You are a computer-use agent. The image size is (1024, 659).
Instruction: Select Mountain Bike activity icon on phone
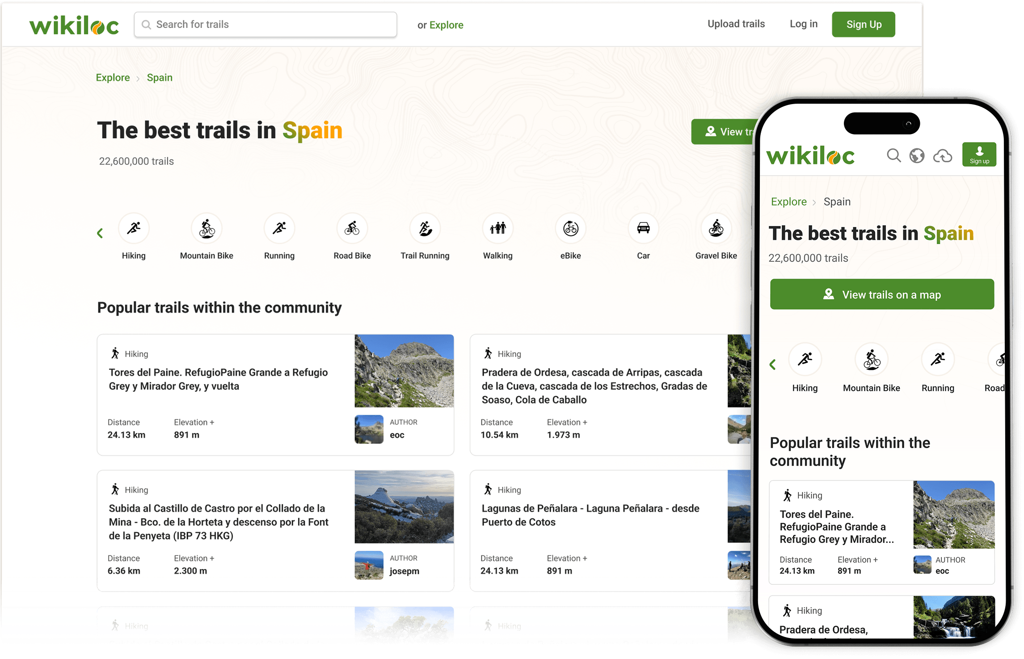(x=872, y=359)
